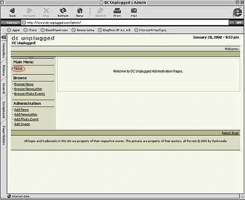Open the Search side tab

point(3,88)
